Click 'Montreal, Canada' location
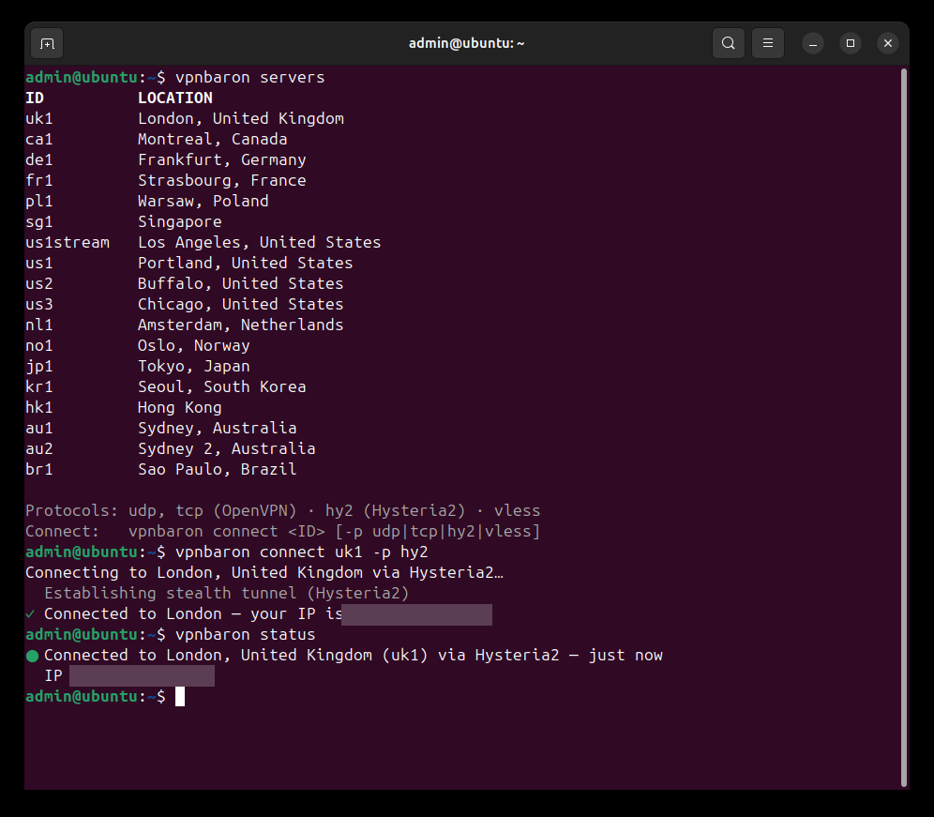 tap(213, 140)
